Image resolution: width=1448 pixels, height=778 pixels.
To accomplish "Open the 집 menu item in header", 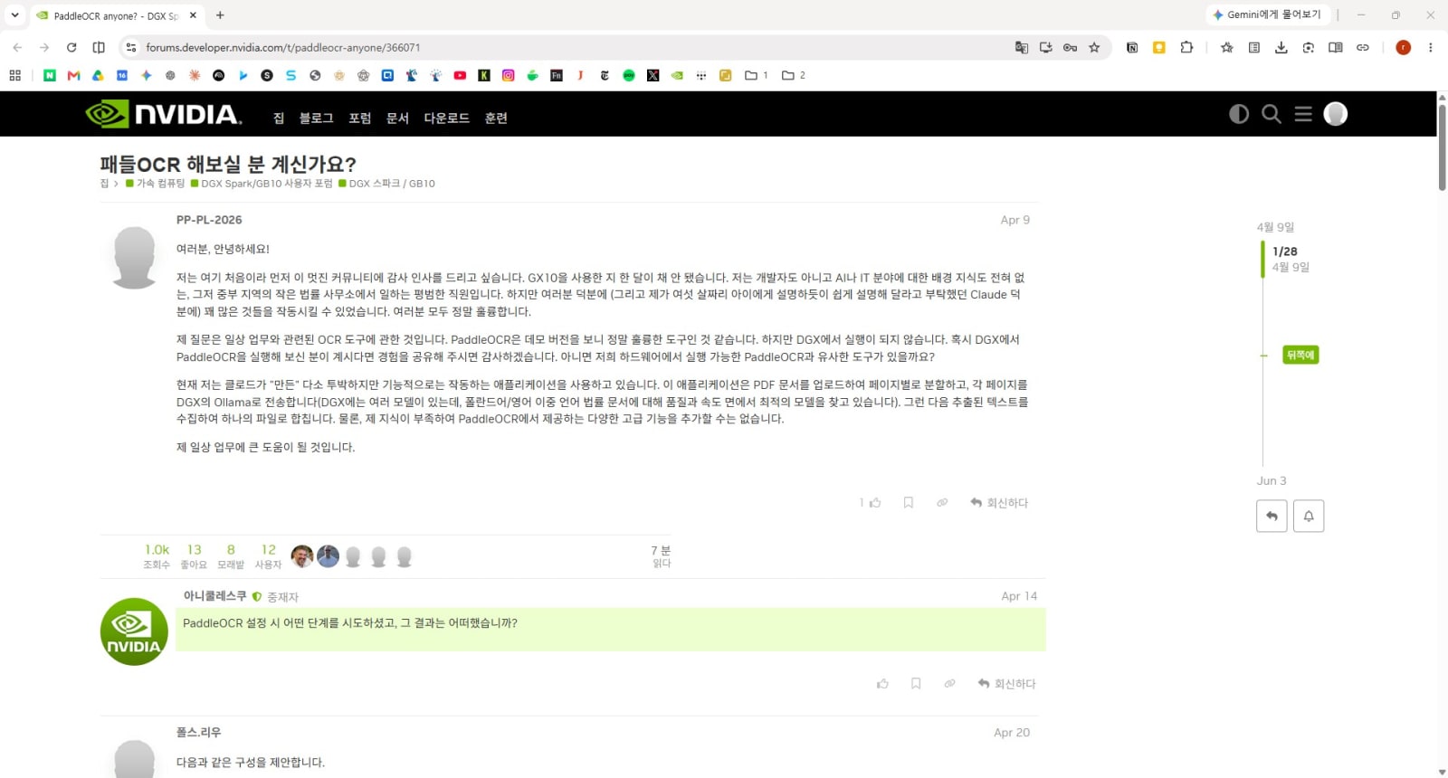I will point(279,119).
